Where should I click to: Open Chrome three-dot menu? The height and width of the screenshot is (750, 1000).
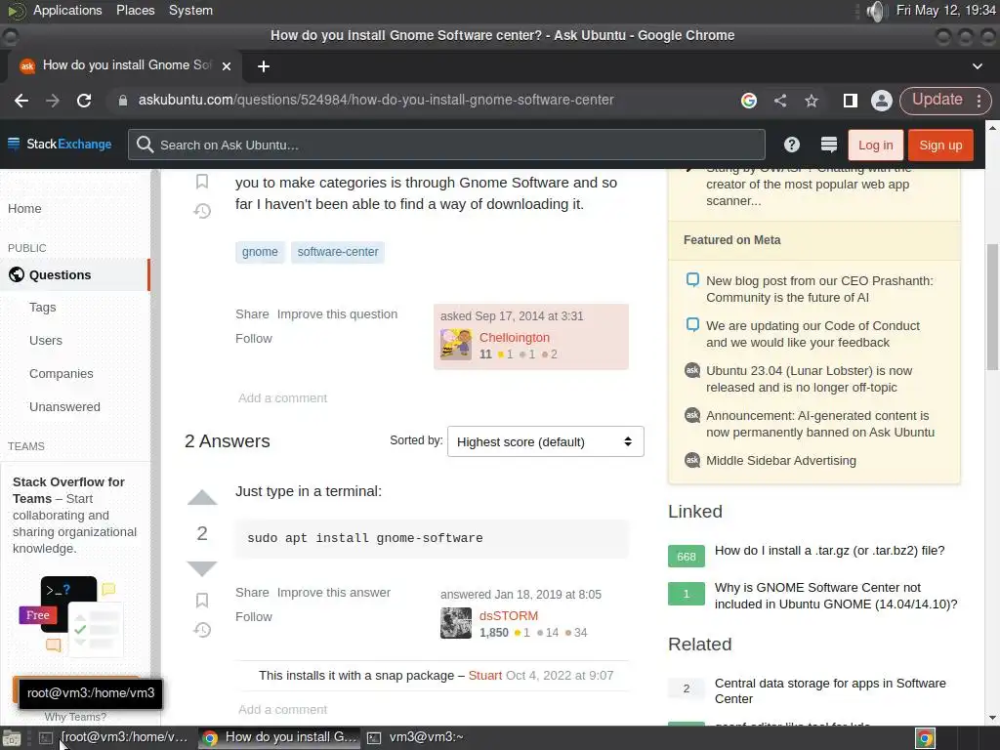click(x=979, y=101)
